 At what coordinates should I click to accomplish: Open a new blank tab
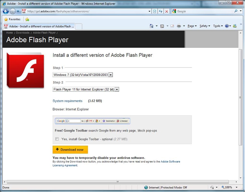click(79, 26)
